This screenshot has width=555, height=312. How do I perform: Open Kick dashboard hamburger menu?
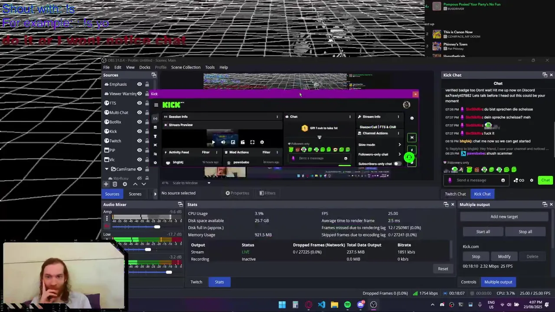156,105
